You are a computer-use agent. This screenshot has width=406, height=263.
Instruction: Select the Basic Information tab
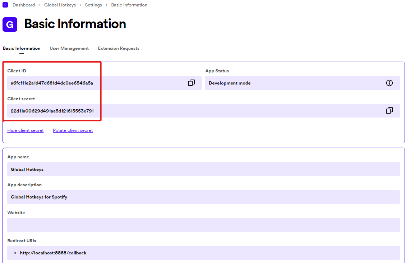22,48
